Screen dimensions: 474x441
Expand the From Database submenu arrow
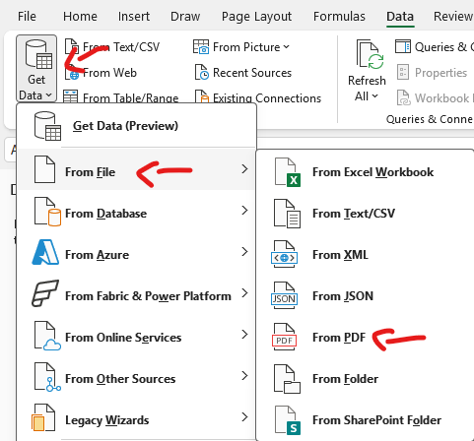[244, 211]
